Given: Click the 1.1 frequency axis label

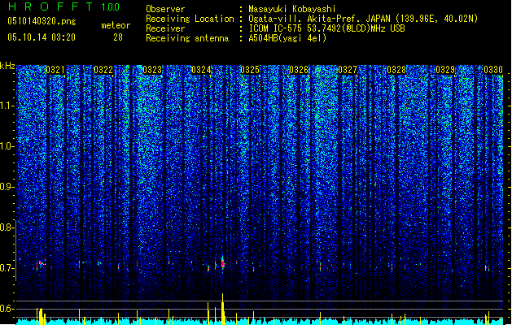Looking at the screenshot, I should [7, 106].
